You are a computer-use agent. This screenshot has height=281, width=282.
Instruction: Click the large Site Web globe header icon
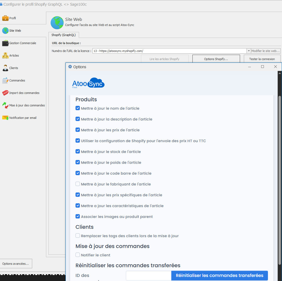pyautogui.click(x=57, y=23)
